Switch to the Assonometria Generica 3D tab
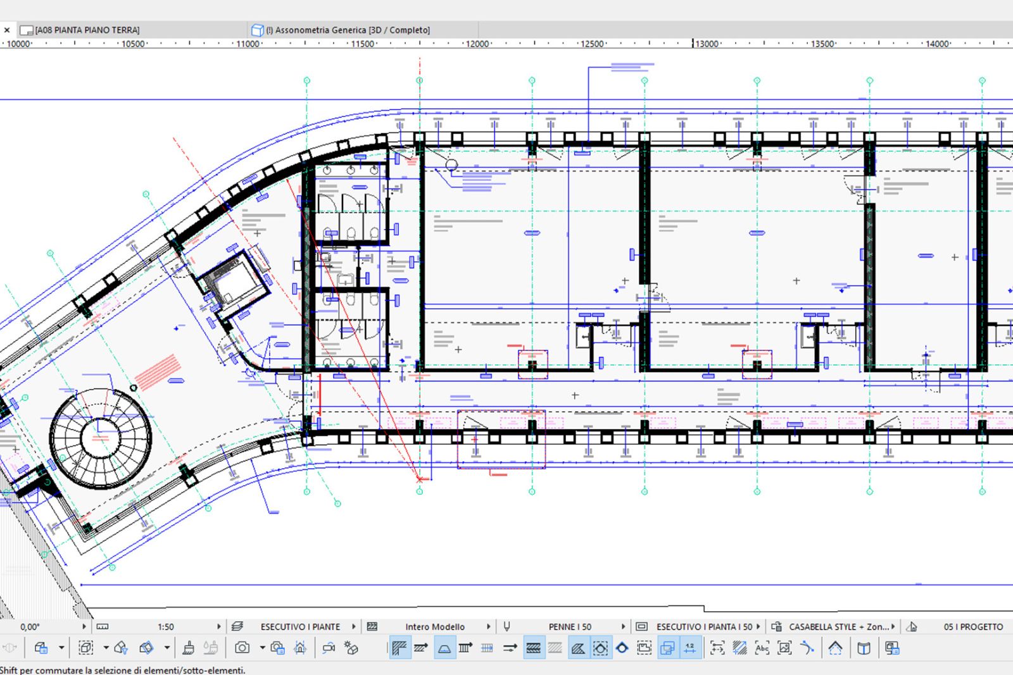Viewport: 1013px width, 675px height. click(x=342, y=29)
